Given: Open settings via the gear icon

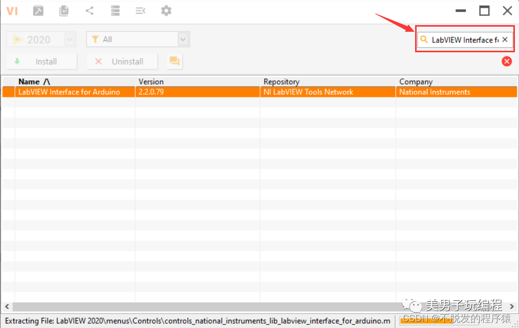Looking at the screenshot, I should pyautogui.click(x=166, y=11).
